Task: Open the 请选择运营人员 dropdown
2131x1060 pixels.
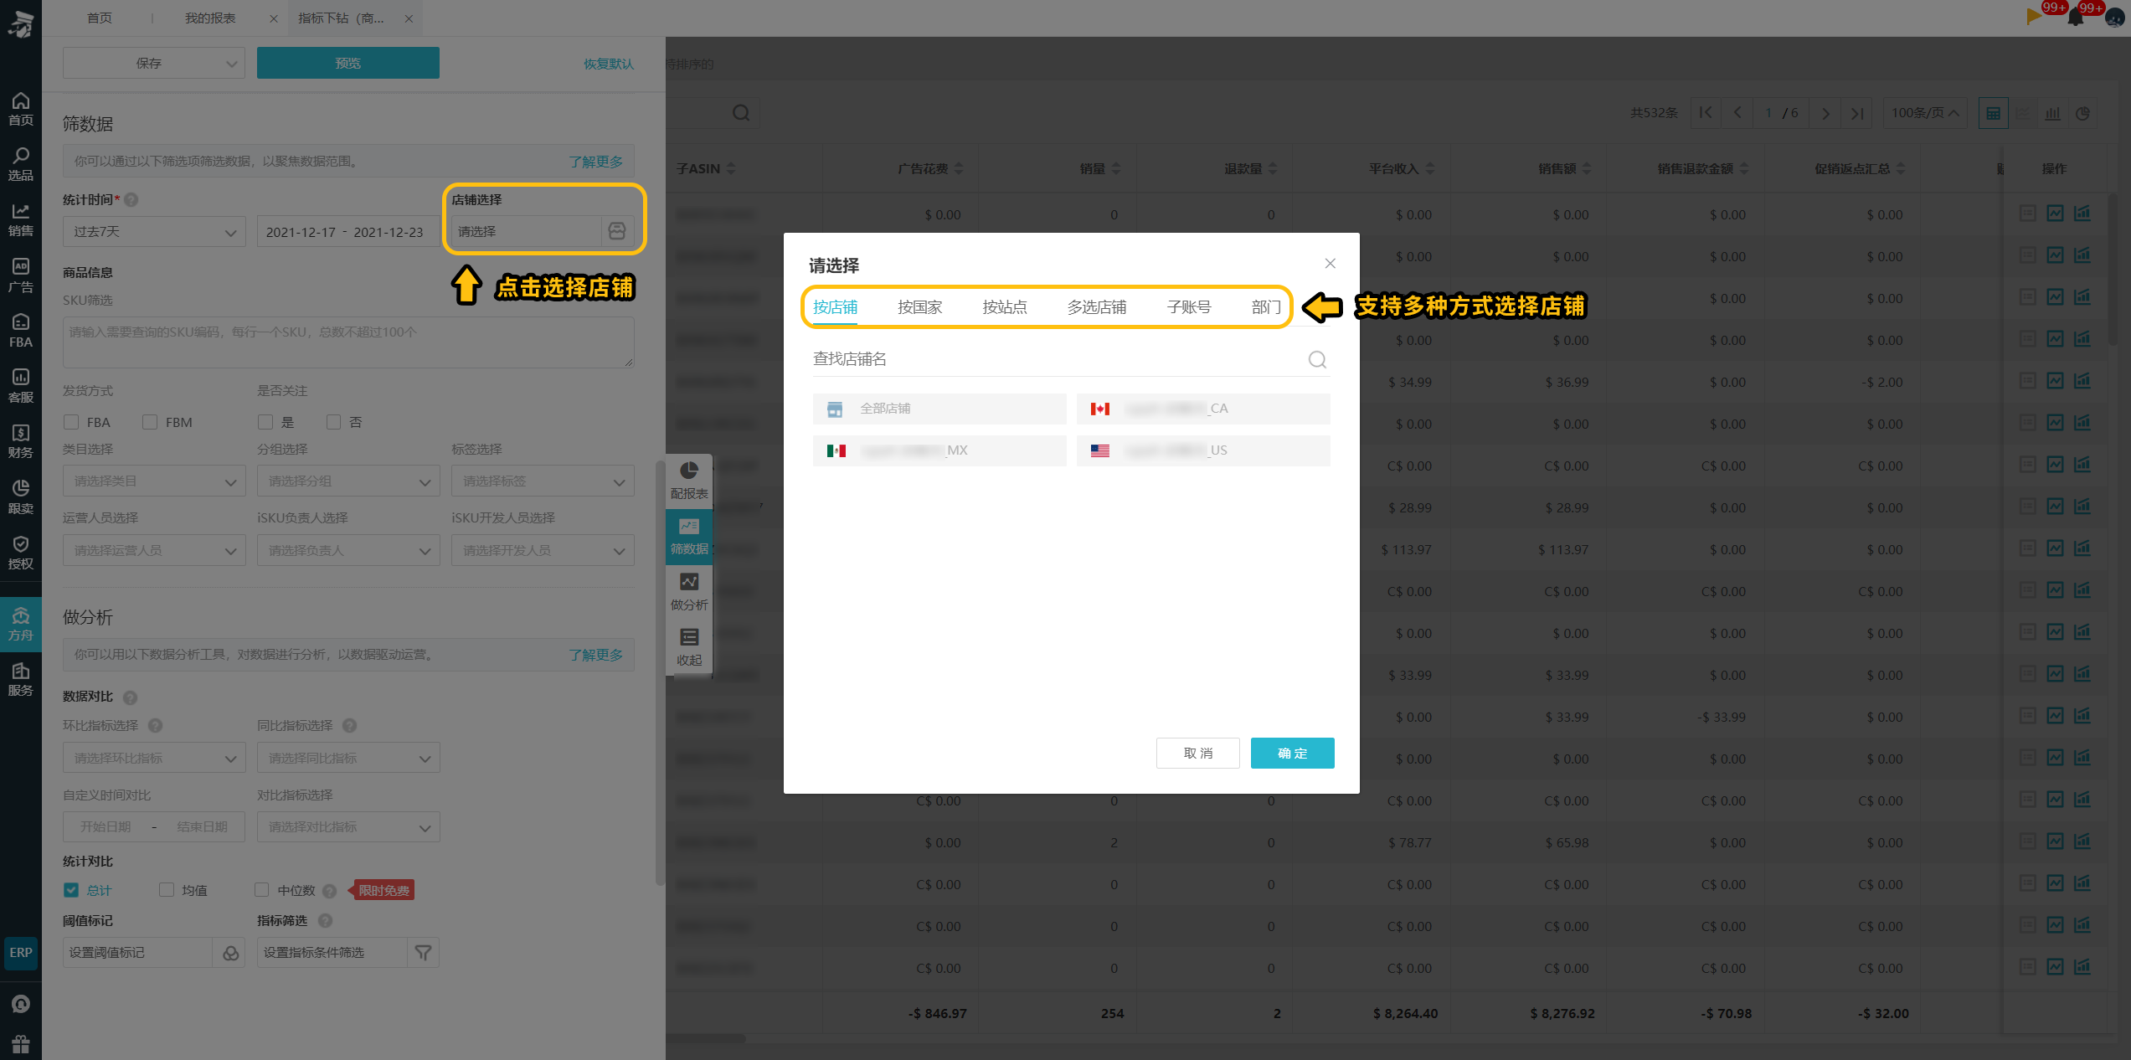Action: tap(154, 551)
